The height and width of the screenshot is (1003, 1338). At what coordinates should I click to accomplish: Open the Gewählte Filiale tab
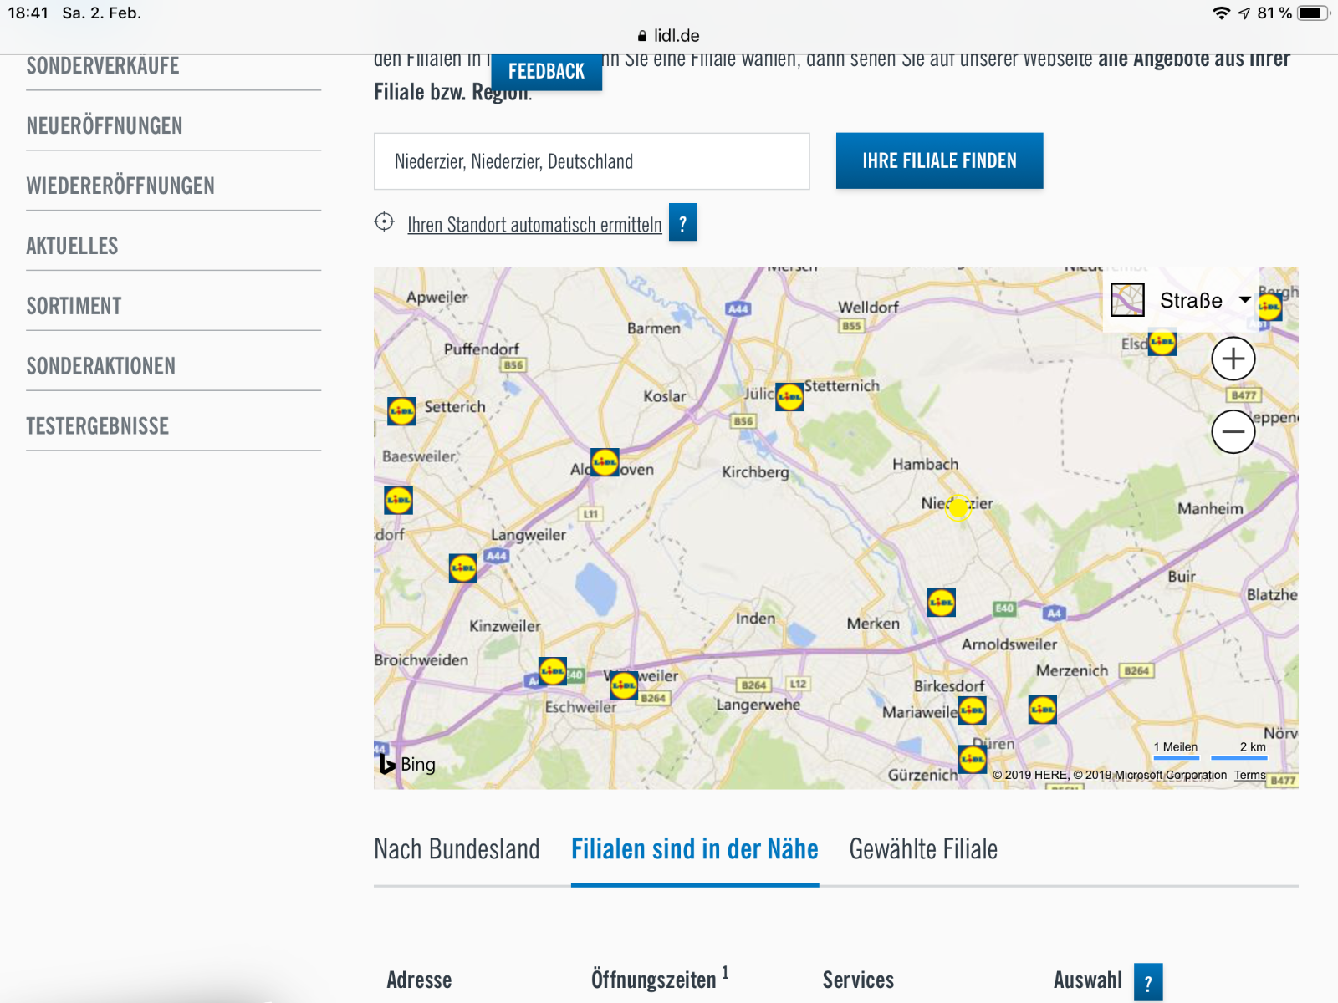click(x=923, y=849)
